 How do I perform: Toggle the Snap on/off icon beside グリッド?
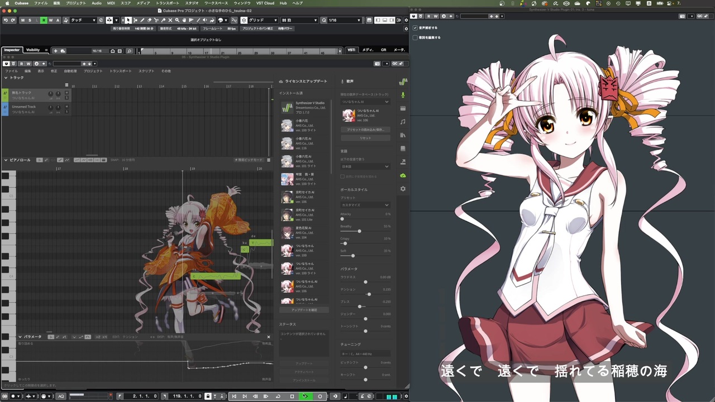pos(244,20)
